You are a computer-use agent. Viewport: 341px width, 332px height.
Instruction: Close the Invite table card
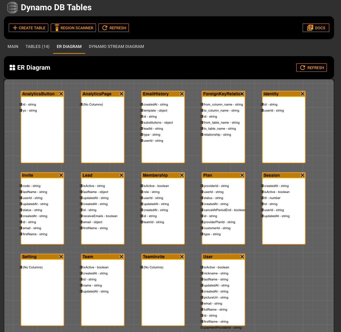[61, 175]
